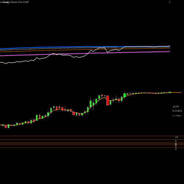Click the volume label 'V: 5.93 N'

click(x=177, y=111)
